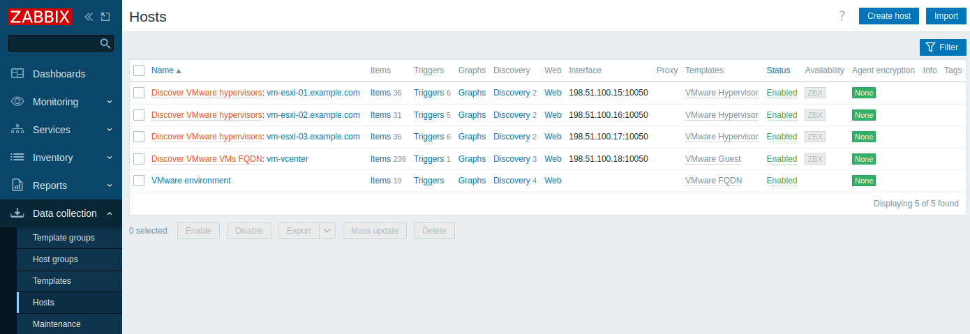This screenshot has height=334, width=970.
Task: Click the Create host button
Action: coord(888,16)
